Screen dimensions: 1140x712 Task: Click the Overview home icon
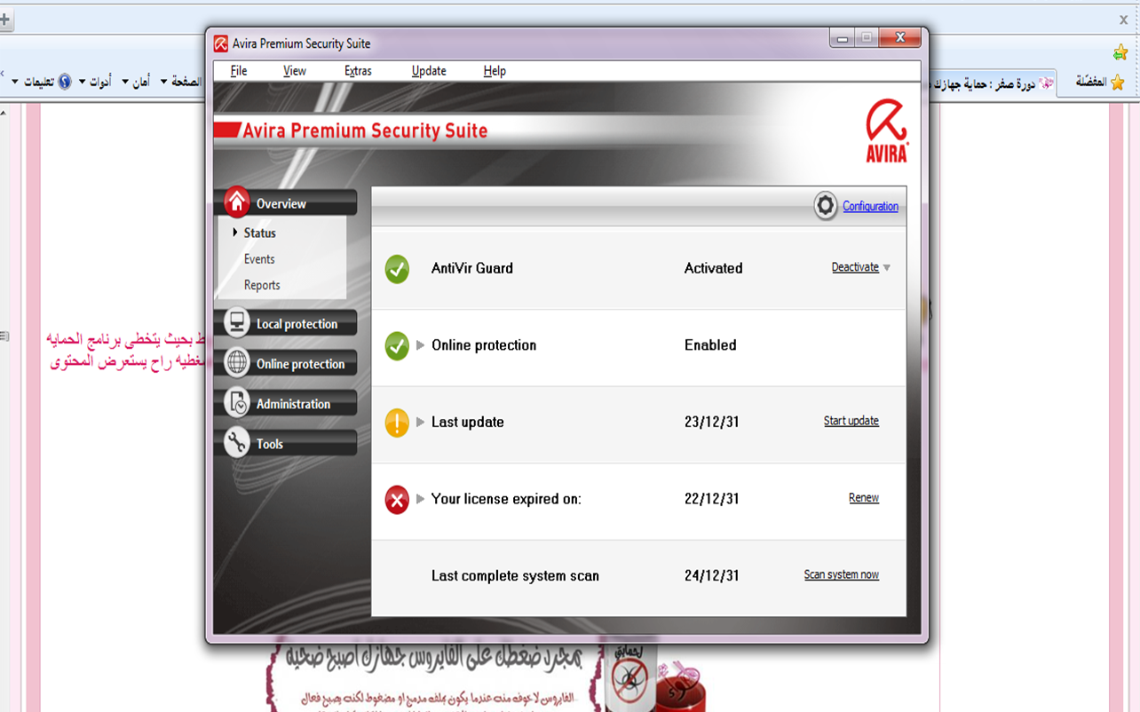click(237, 202)
